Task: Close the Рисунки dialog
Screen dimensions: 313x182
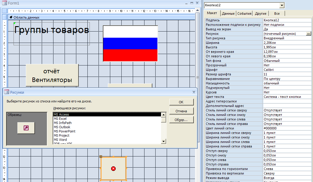Action: [x=194, y=92]
